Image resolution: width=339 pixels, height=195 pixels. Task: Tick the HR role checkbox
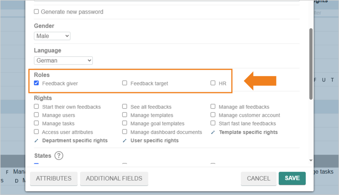pyautogui.click(x=213, y=83)
